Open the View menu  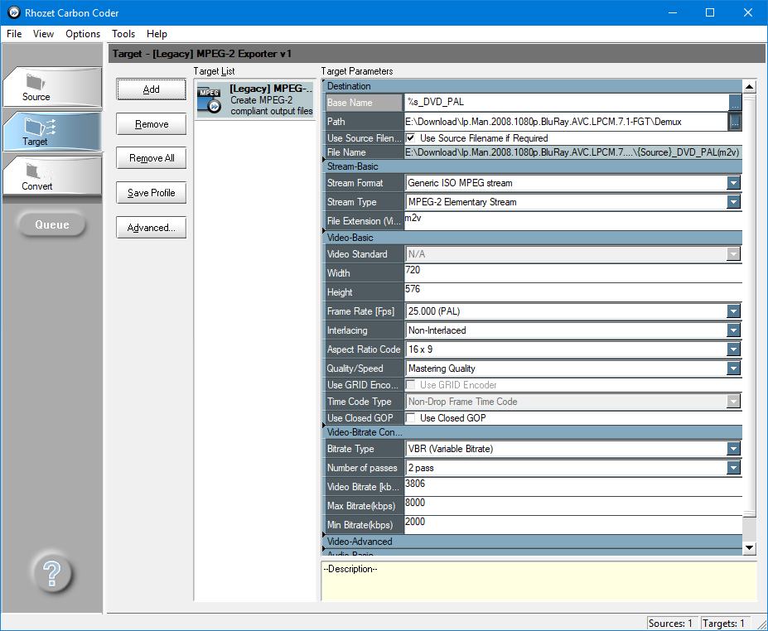click(43, 34)
